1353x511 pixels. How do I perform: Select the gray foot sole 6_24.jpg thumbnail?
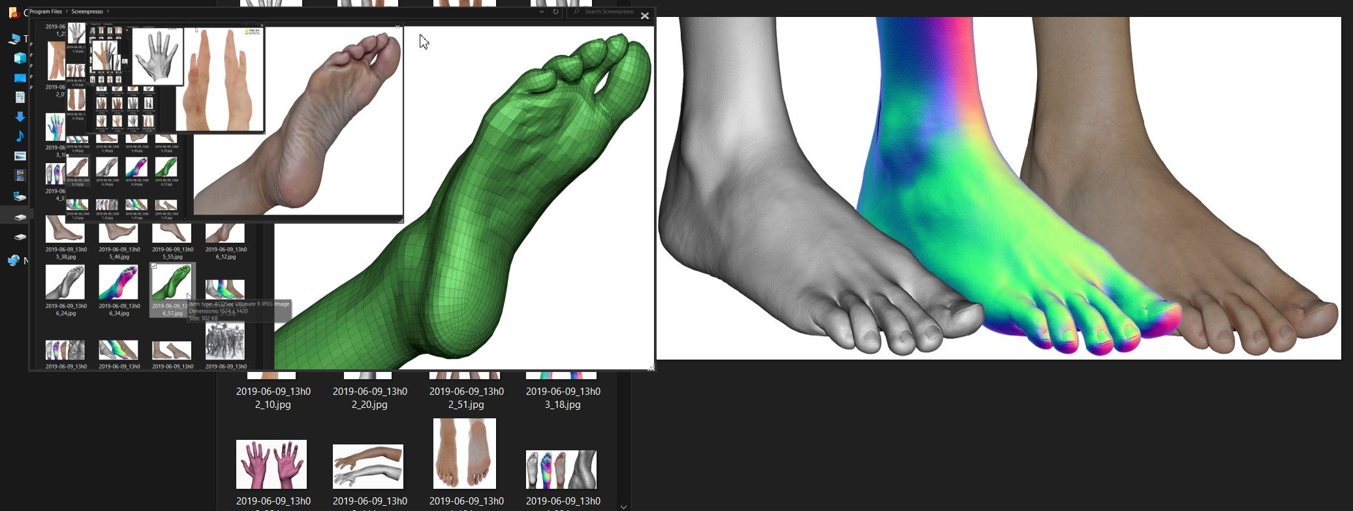[65, 282]
